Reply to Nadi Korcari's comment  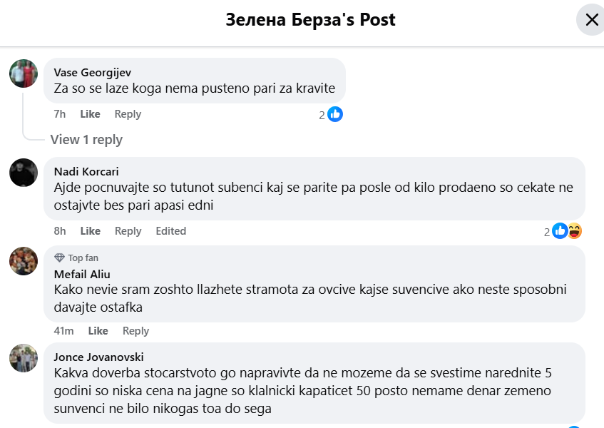[128, 231]
